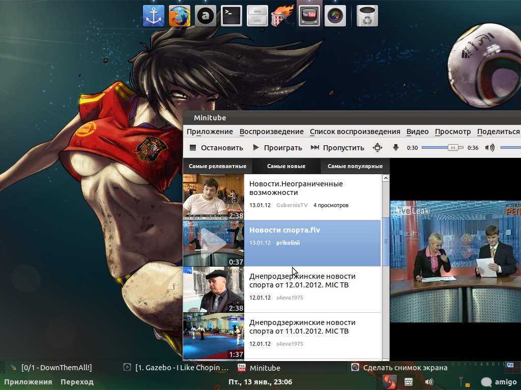Screen dimensions: 521x390
Task: Click the Проиграть play button
Action: tap(277, 148)
